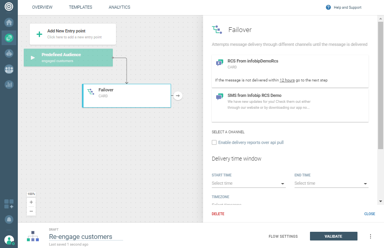The image size is (384, 248).
Task: Open the three-dot more options menu
Action: [371, 237]
